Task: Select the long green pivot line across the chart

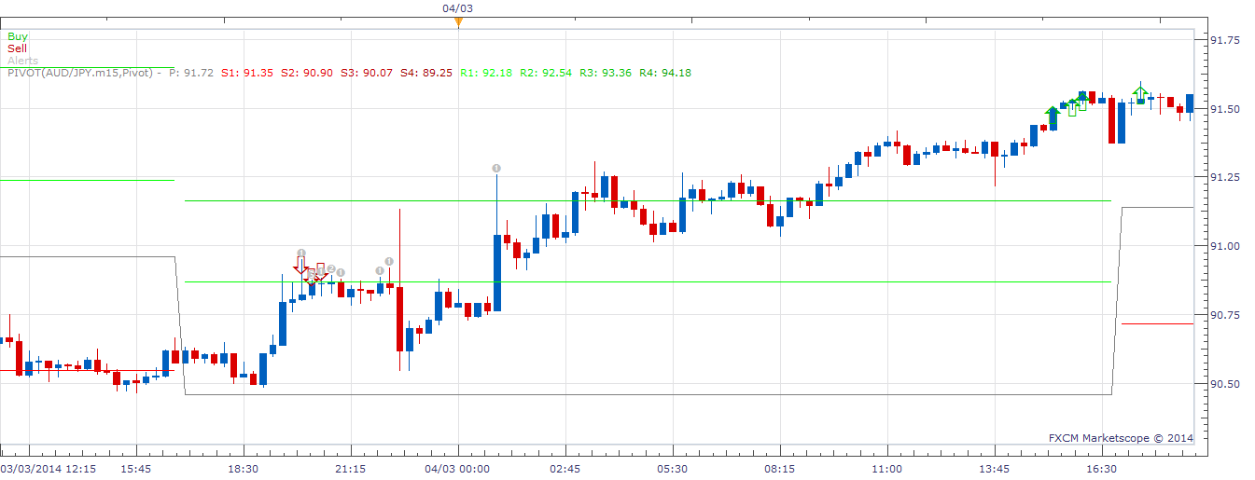Action: [x=648, y=281]
